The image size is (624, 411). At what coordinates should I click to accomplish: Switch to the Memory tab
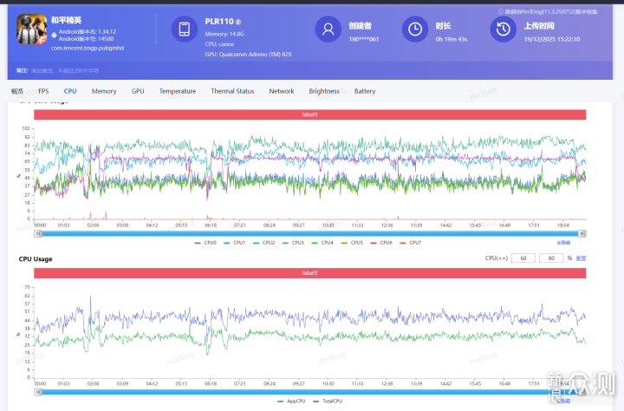(104, 91)
